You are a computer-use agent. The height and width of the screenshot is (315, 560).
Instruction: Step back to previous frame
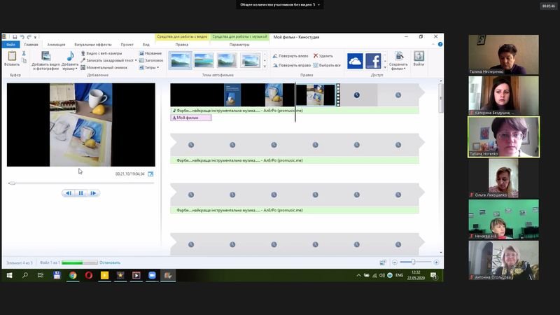[68, 193]
